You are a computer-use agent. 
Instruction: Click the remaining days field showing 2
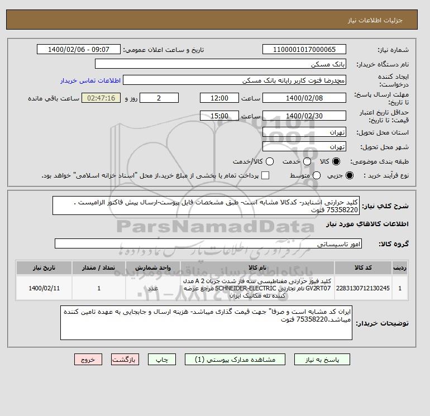coord(159,98)
